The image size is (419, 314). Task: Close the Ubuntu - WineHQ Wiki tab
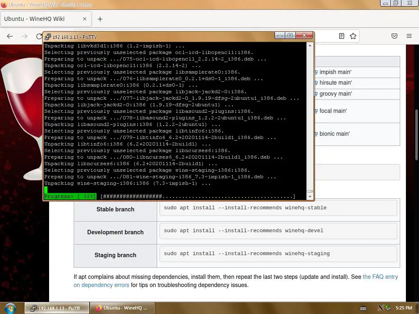85,19
